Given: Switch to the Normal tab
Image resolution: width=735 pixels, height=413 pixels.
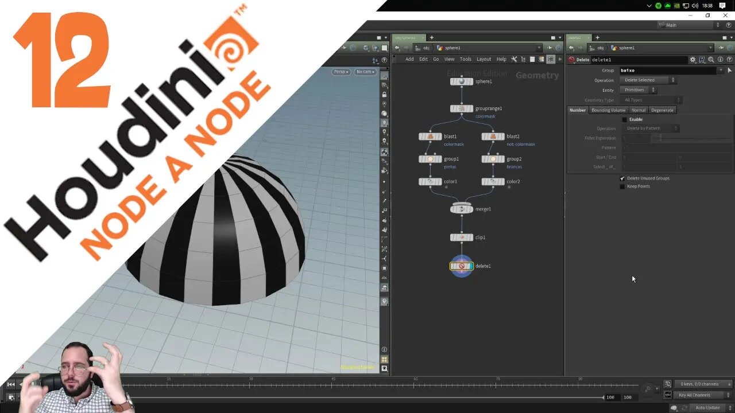Looking at the screenshot, I should coord(639,110).
